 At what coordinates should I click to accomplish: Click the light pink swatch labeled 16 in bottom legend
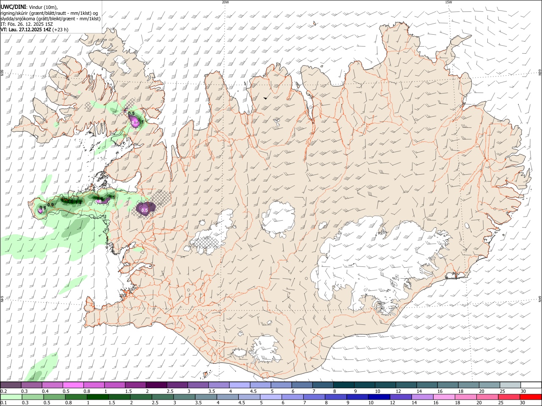tap(444, 397)
